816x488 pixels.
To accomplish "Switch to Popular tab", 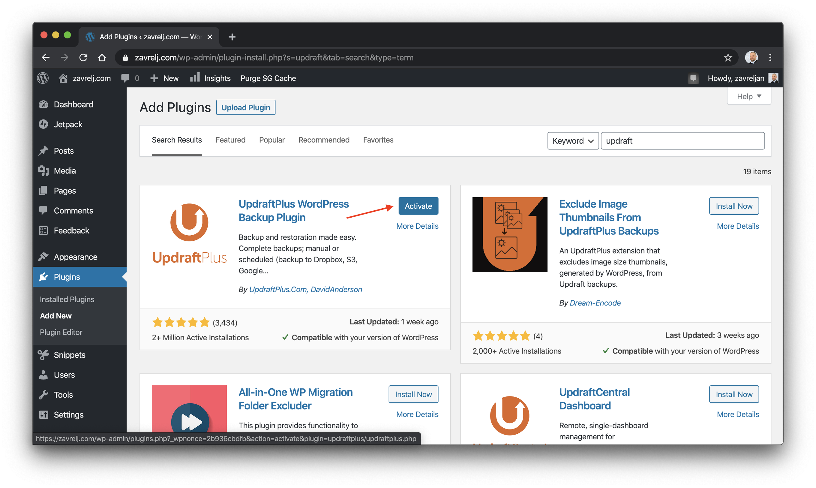I will point(272,140).
